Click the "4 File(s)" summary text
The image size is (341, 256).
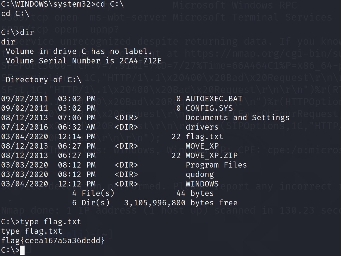click(x=93, y=193)
